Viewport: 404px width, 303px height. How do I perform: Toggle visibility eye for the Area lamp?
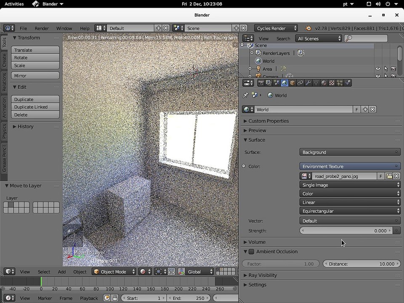click(378, 69)
